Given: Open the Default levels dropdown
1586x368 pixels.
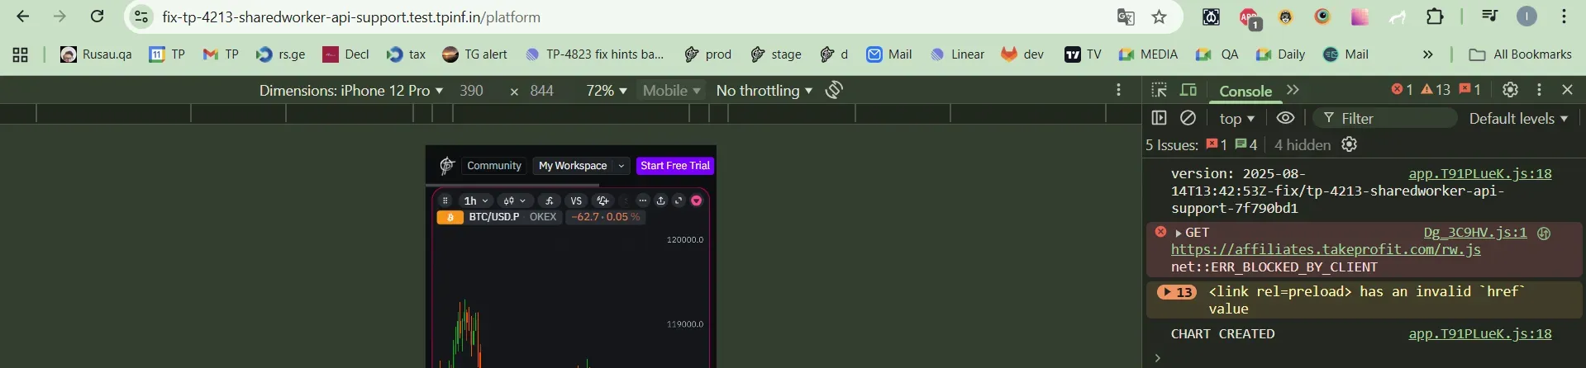Looking at the screenshot, I should [x=1517, y=118].
